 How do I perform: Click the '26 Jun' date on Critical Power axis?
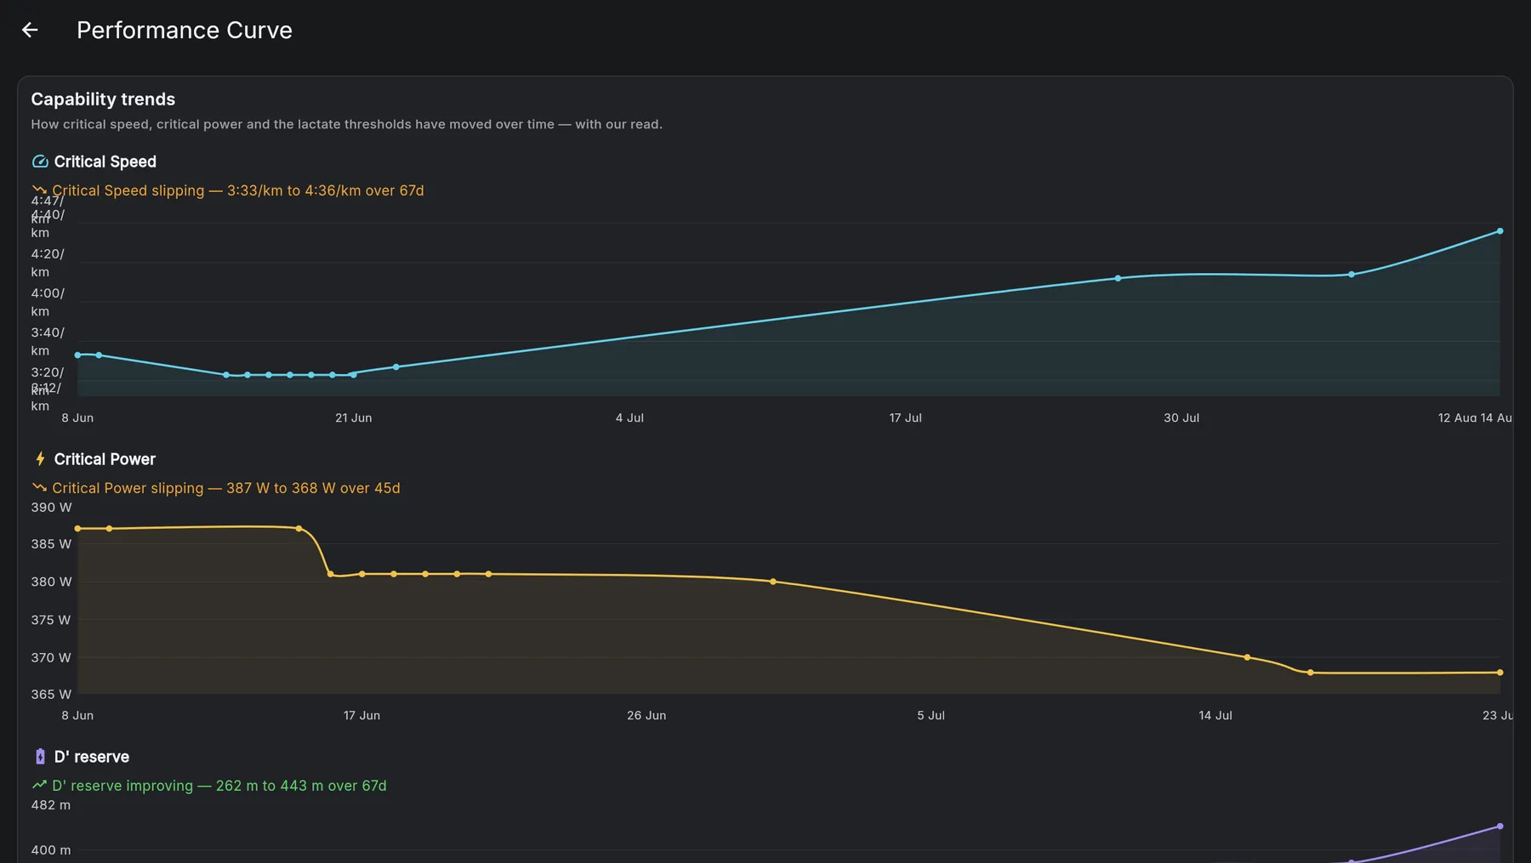point(646,716)
